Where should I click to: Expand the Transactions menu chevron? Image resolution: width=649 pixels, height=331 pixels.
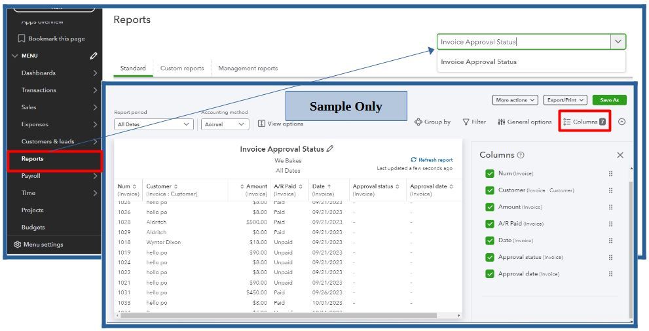click(95, 90)
